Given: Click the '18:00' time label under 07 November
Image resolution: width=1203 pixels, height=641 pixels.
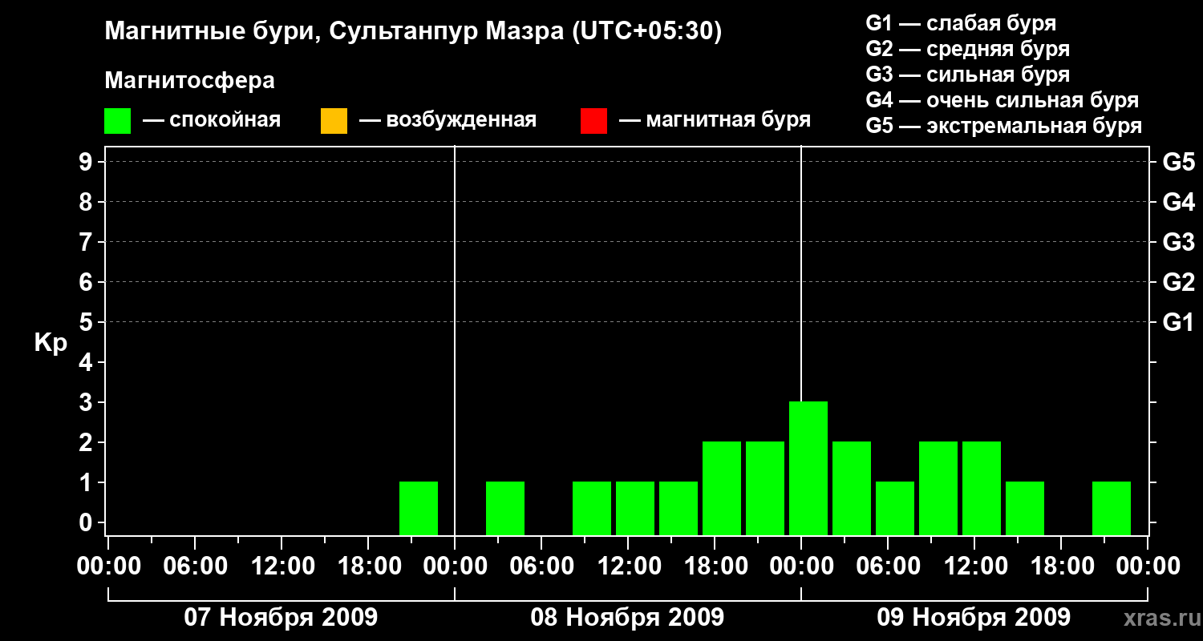Looking at the screenshot, I should coord(368,566).
